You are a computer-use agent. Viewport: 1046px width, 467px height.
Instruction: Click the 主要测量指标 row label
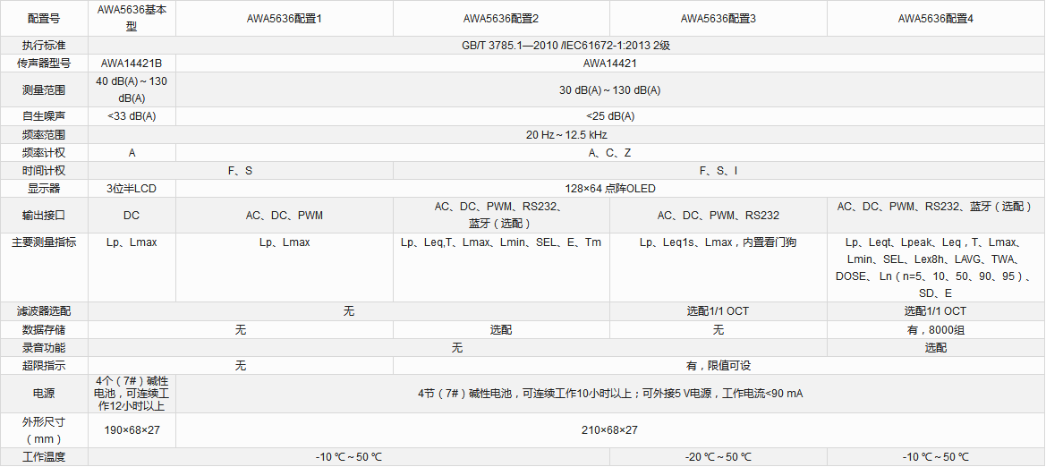[x=44, y=242]
